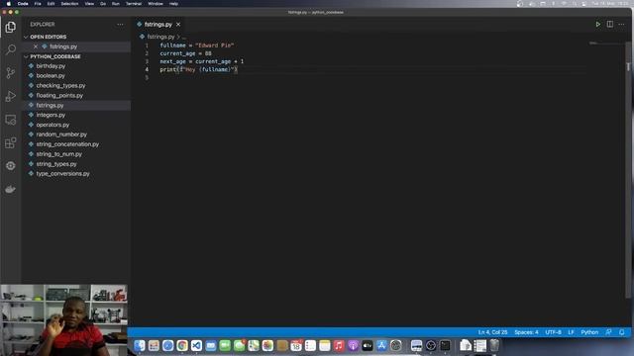Open the Go menu
This screenshot has height=356, width=634.
[x=103, y=4]
